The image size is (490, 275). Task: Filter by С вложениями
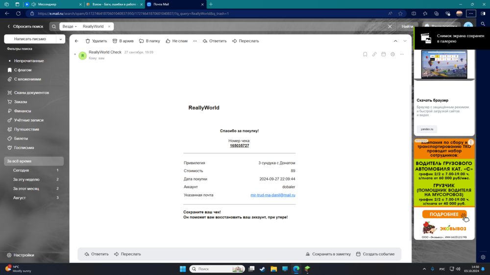(x=27, y=79)
